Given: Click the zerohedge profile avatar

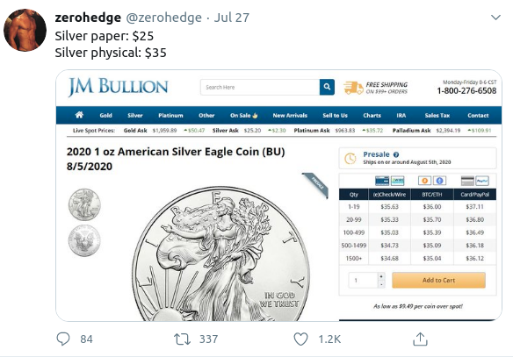Looking at the screenshot, I should [x=25, y=30].
